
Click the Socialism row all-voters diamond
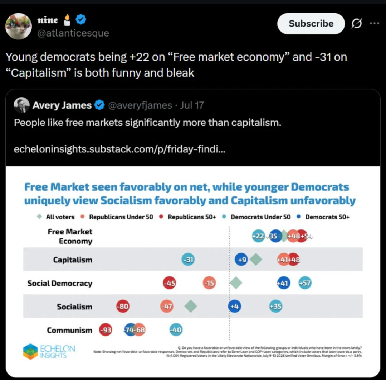click(x=191, y=306)
